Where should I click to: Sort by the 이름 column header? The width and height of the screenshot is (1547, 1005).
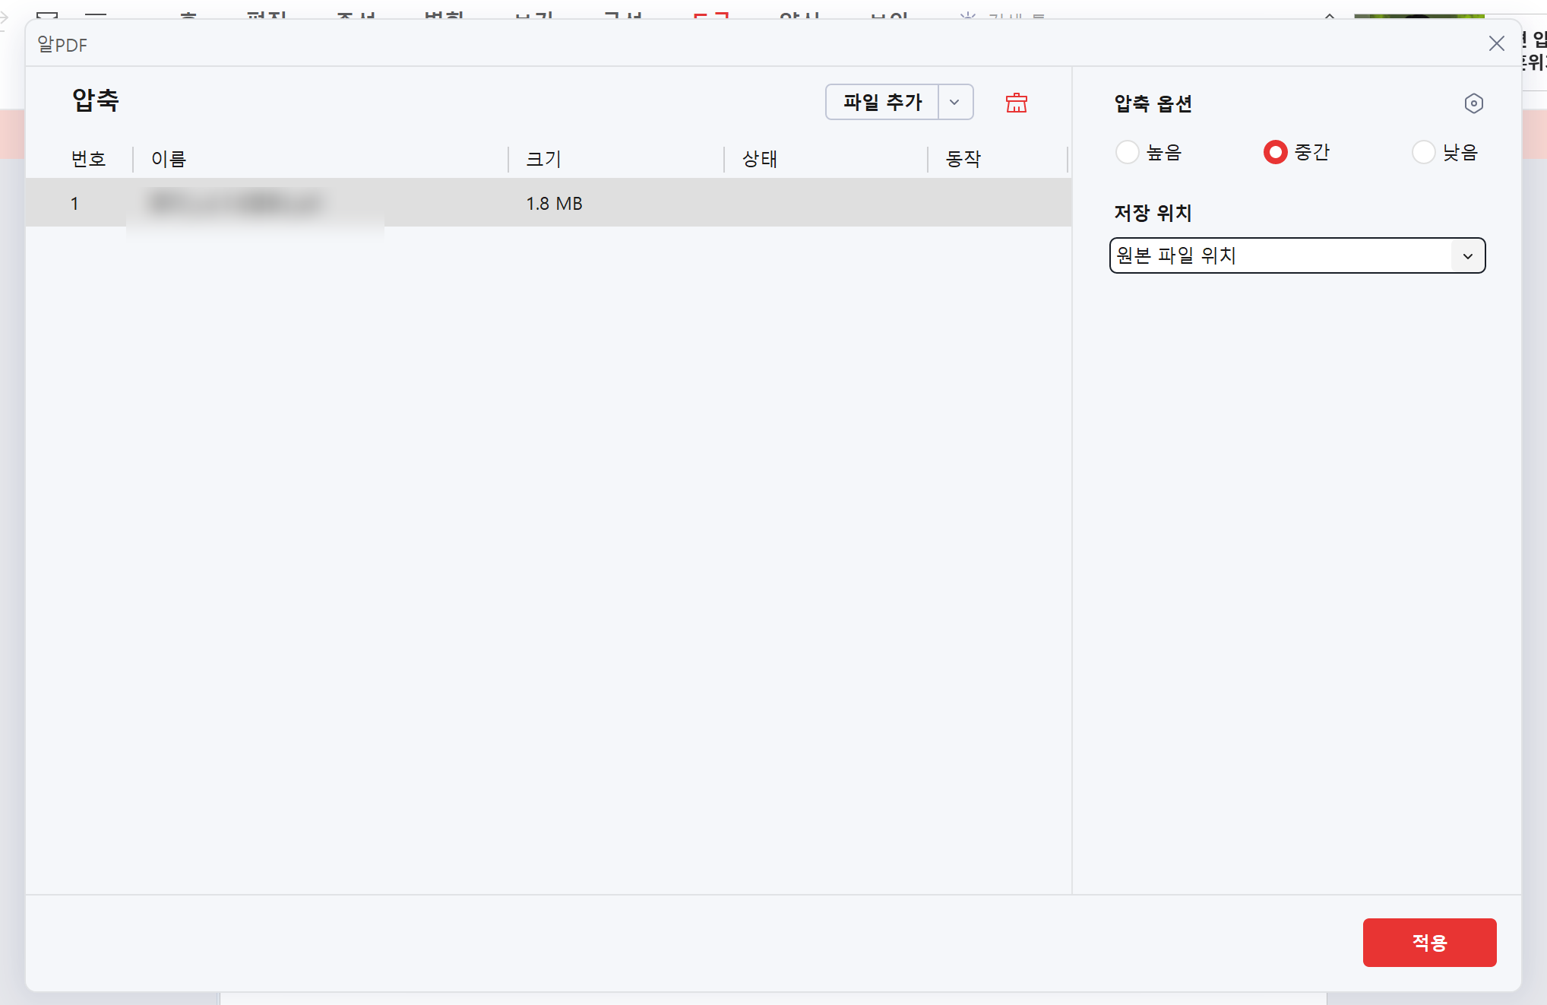169,159
